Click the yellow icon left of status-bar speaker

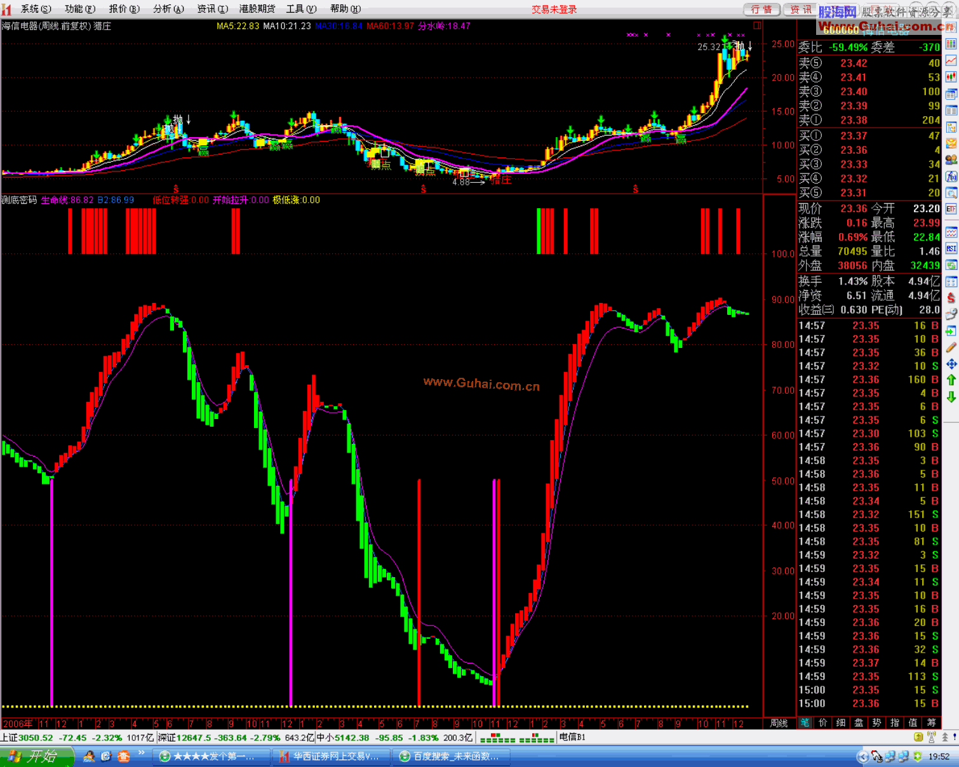[918, 737]
